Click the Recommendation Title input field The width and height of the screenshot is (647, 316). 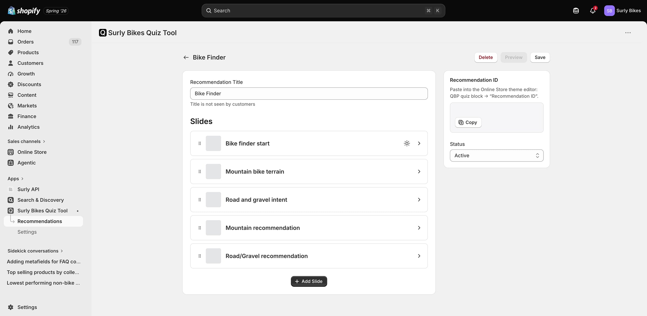309,93
